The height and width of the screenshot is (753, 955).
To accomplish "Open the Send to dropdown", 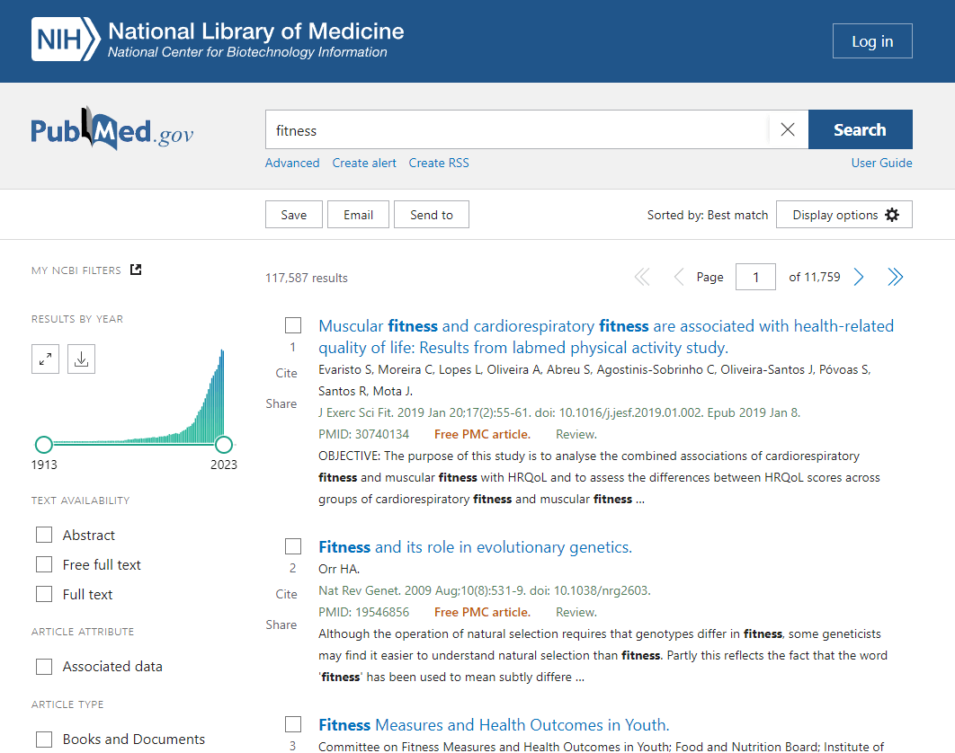I will (432, 215).
